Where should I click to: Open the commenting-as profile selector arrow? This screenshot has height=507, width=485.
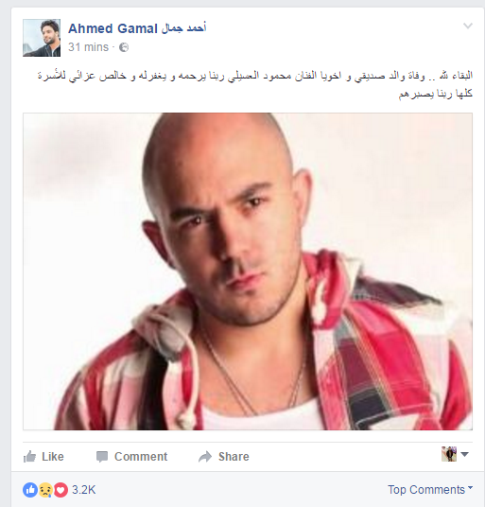464,454
